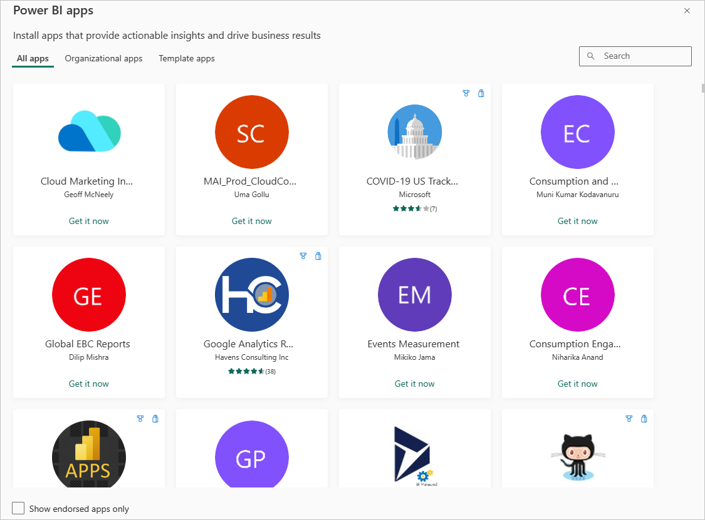Open the Global EBC Reports title
The height and width of the screenshot is (520, 705).
(x=88, y=344)
